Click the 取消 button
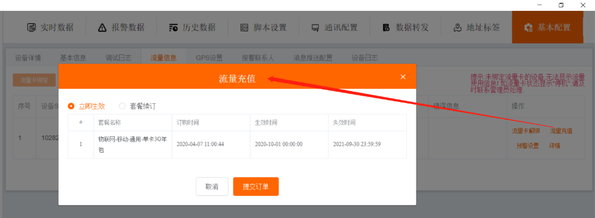This screenshot has height=218, width=595. (x=212, y=187)
